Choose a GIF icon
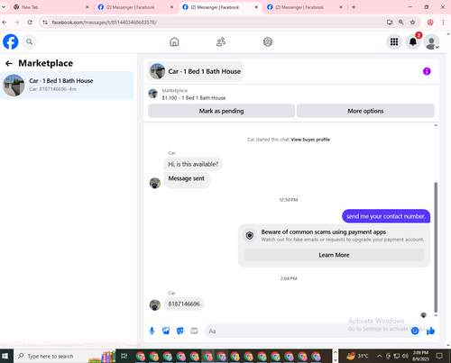The height and width of the screenshot is (363, 451). coord(194,331)
